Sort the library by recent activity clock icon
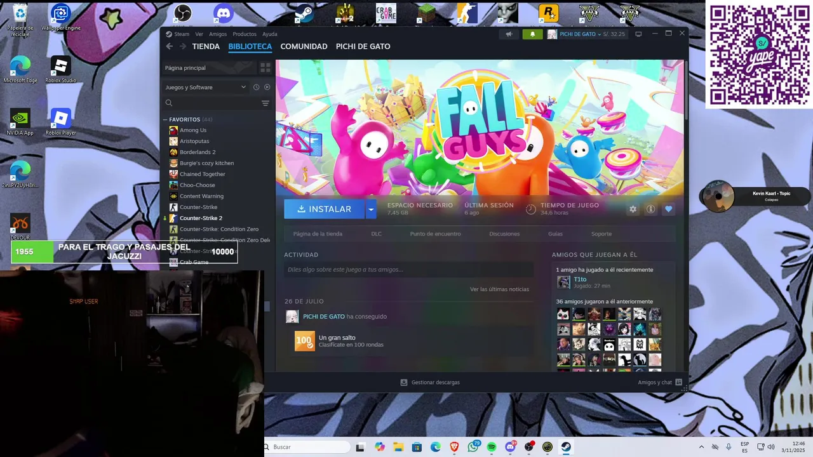 (x=256, y=88)
